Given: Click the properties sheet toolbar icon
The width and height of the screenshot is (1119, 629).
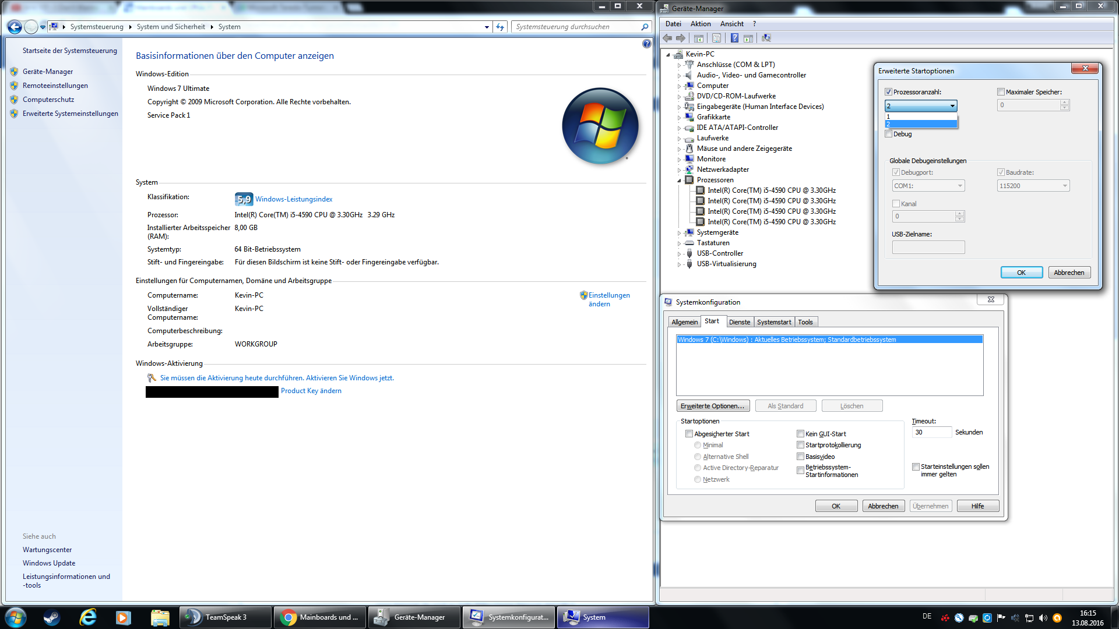Looking at the screenshot, I should tap(716, 38).
